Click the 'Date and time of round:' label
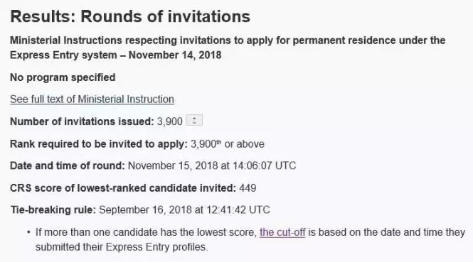 point(68,165)
